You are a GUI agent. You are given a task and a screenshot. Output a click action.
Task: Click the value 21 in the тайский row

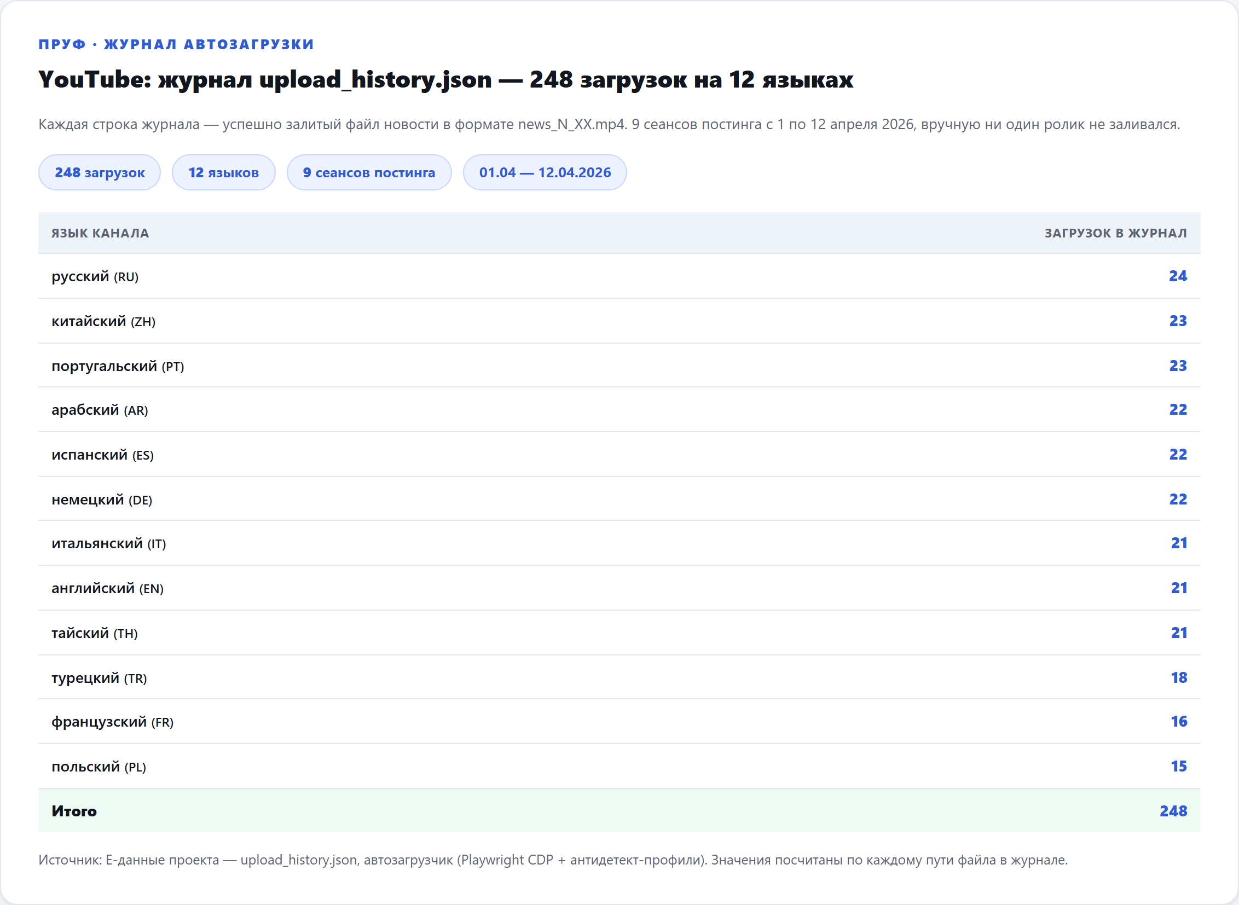pos(1179,633)
